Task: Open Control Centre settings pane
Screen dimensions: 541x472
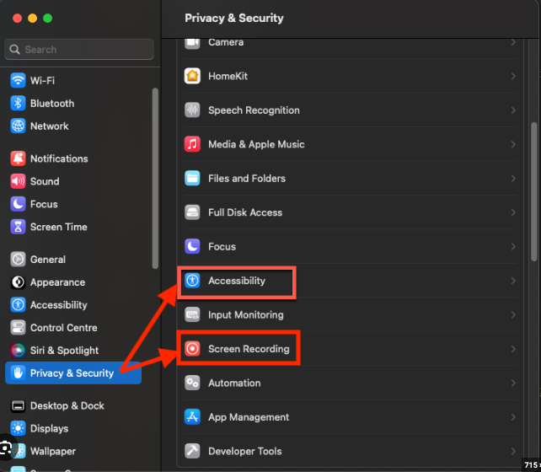Action: click(x=73, y=327)
